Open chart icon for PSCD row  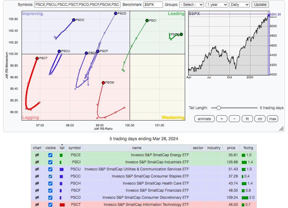[x=37, y=198]
